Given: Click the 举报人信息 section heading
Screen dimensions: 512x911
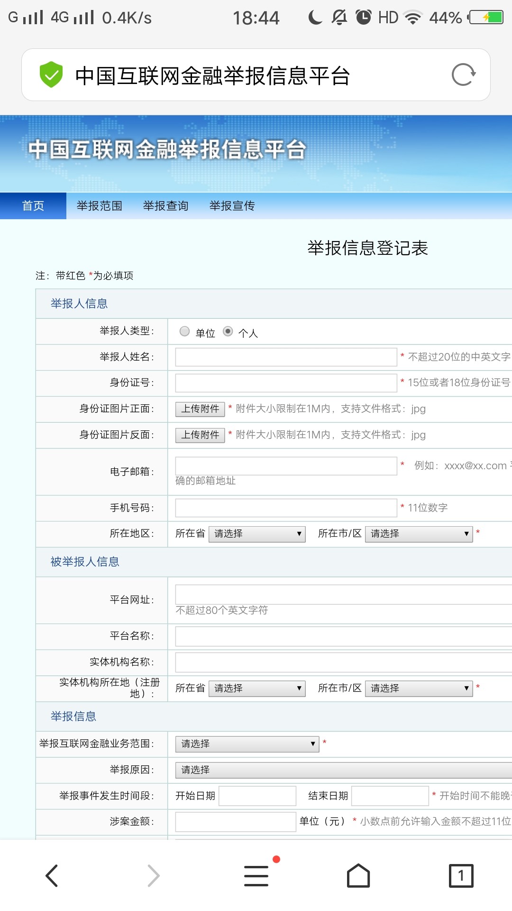Looking at the screenshot, I should pos(79,304).
